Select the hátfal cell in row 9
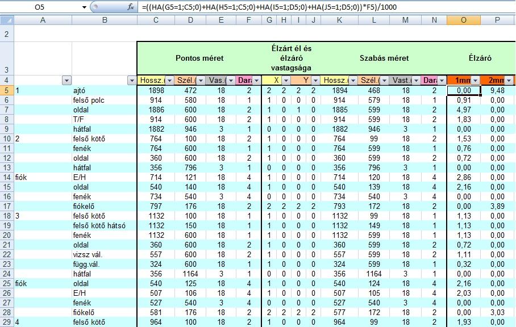Screen dimensions: 516x327 click(105, 129)
